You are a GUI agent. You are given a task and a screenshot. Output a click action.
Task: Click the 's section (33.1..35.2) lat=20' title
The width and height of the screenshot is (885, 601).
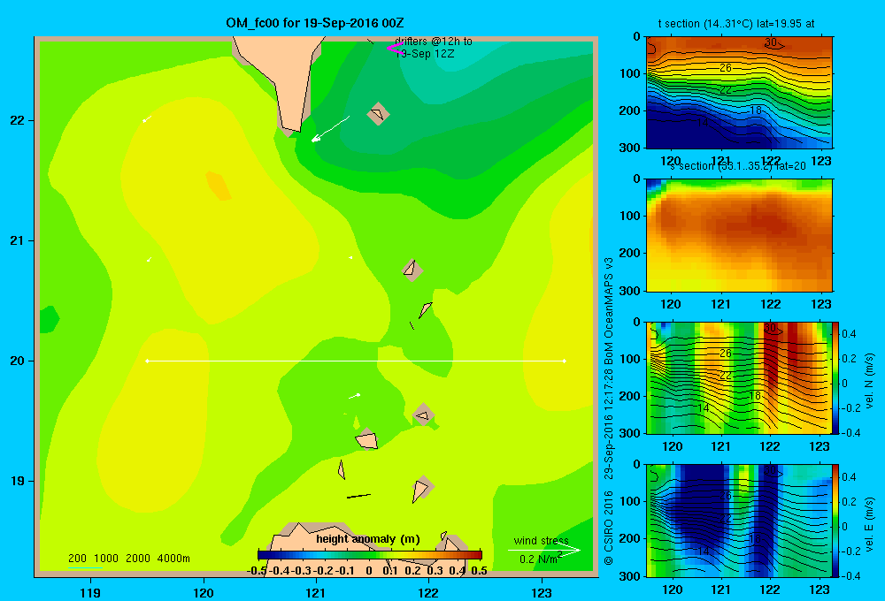[737, 166]
